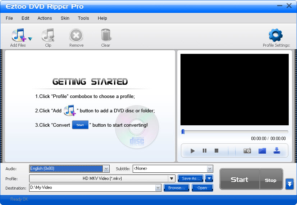Open the arrow beside Save As
Viewport: 297px width, 205px height.
click(x=209, y=178)
